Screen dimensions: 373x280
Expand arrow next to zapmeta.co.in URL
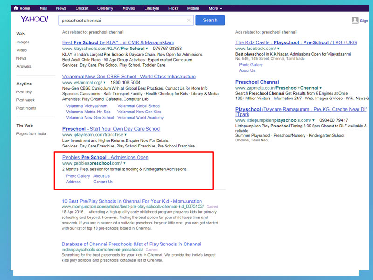point(320,88)
